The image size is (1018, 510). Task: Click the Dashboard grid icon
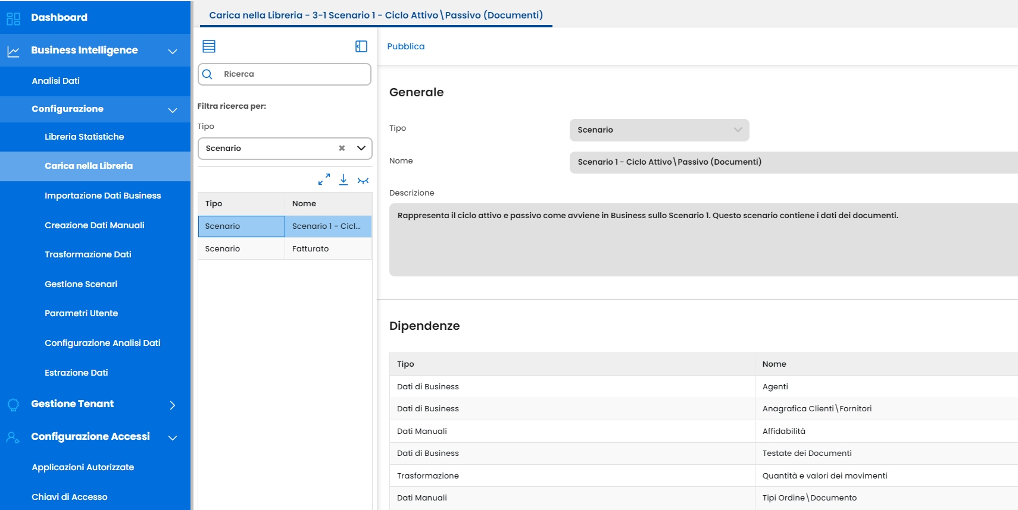(13, 18)
